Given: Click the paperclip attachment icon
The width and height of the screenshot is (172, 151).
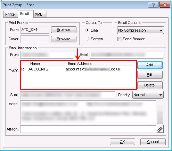Looking at the screenshot, I should pos(160,129).
